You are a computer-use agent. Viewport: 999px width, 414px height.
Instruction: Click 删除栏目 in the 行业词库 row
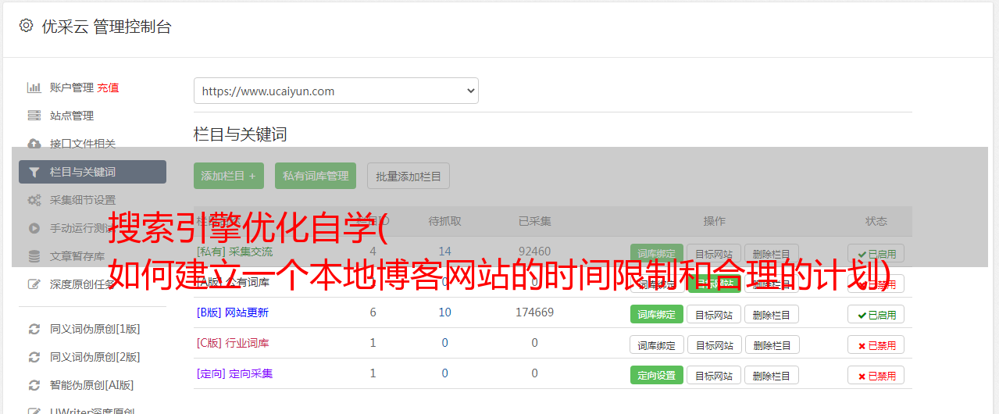[x=772, y=344]
